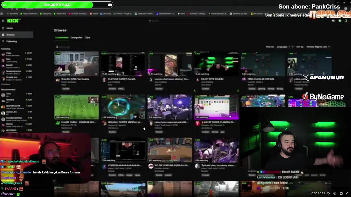
Task: Switch to the Categories tab
Action: click(77, 37)
